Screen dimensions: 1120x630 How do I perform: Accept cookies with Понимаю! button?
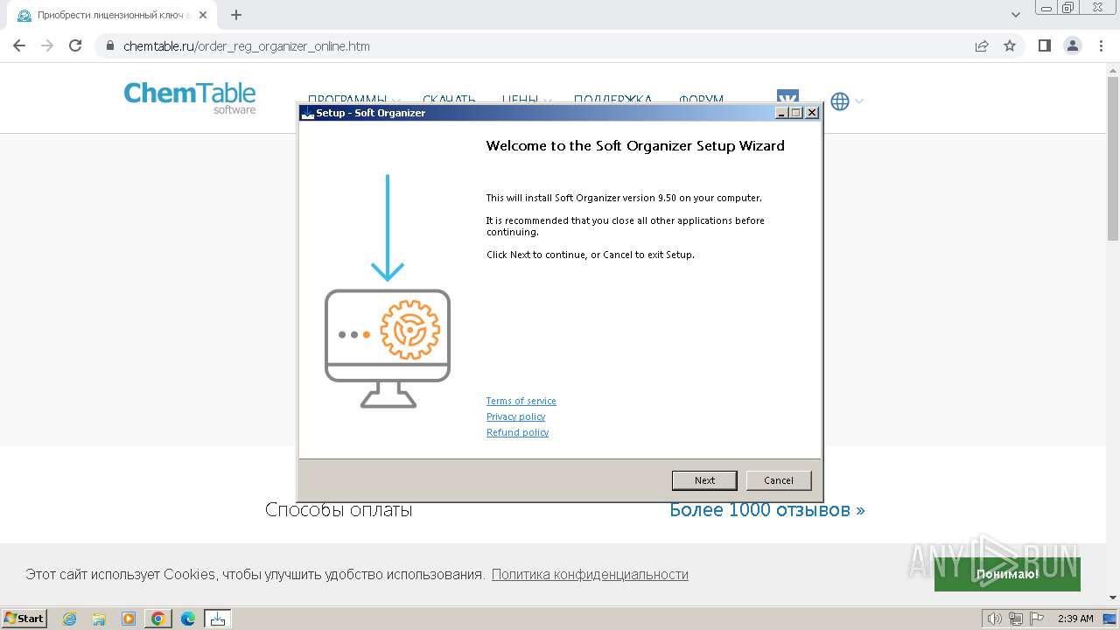click(x=1007, y=574)
